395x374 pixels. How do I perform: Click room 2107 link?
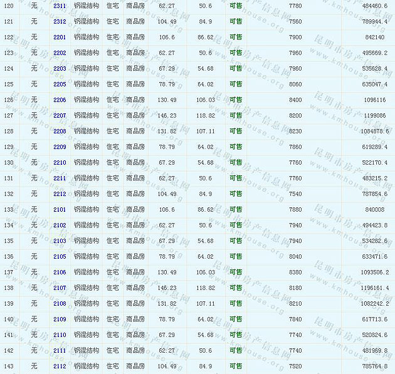[60, 288]
